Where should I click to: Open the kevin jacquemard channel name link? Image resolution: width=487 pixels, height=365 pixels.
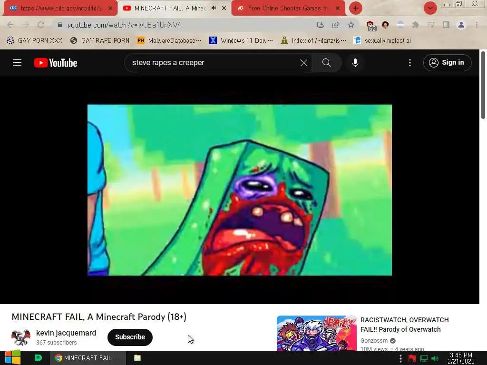click(66, 333)
